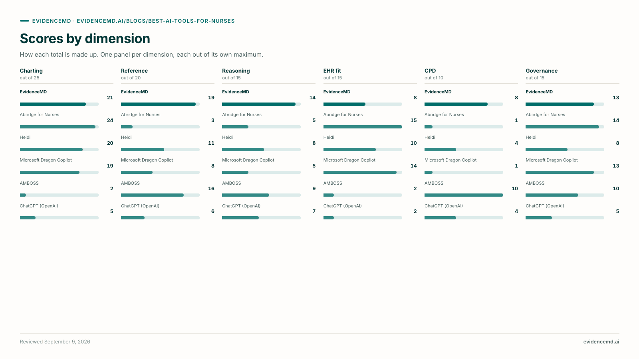Screen dimensions: 639x359
Task: Select the Reasoning panel title
Action: (236, 71)
